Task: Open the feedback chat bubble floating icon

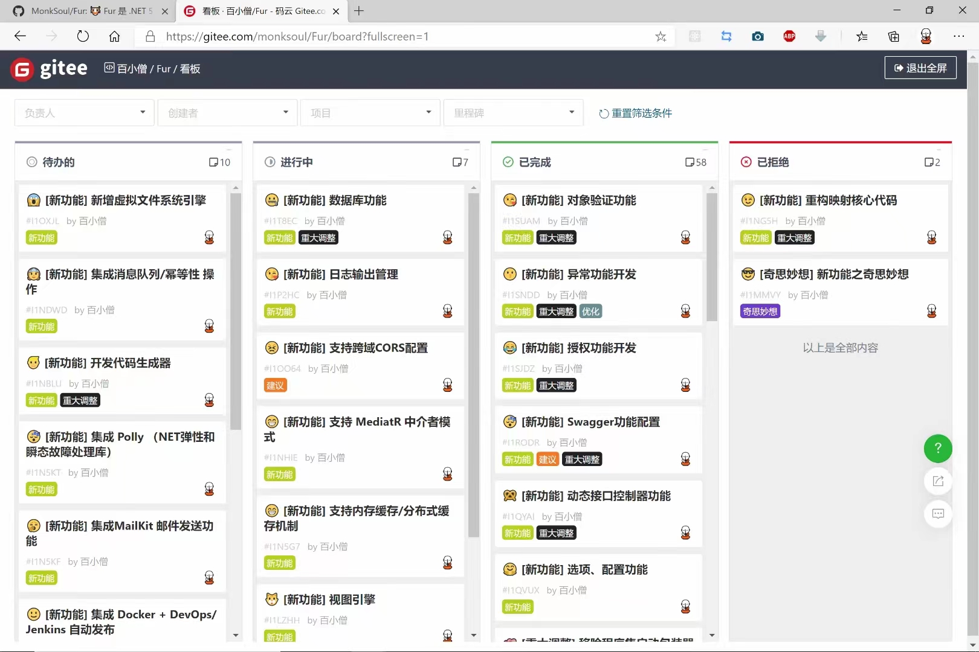Action: click(937, 514)
